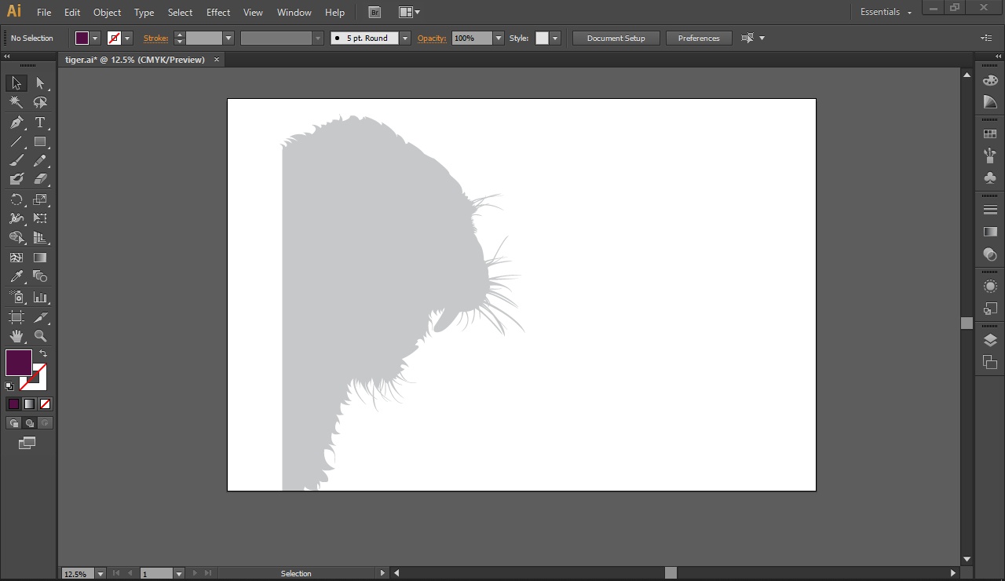Viewport: 1005px width, 581px height.
Task: Enable Draw Behind mode
Action: coord(30,423)
